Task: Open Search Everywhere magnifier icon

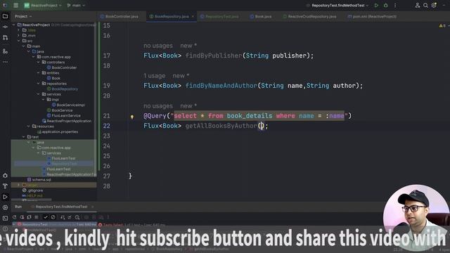Action: [425, 6]
